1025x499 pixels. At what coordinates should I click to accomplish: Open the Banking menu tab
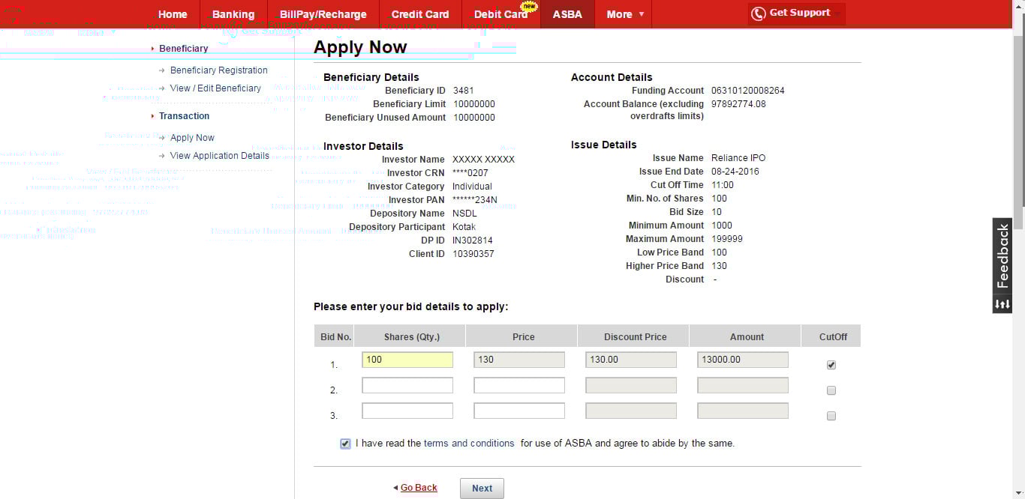[x=233, y=14]
